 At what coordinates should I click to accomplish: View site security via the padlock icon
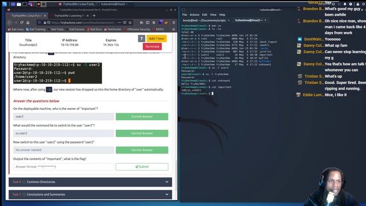pyautogui.click(x=45, y=23)
